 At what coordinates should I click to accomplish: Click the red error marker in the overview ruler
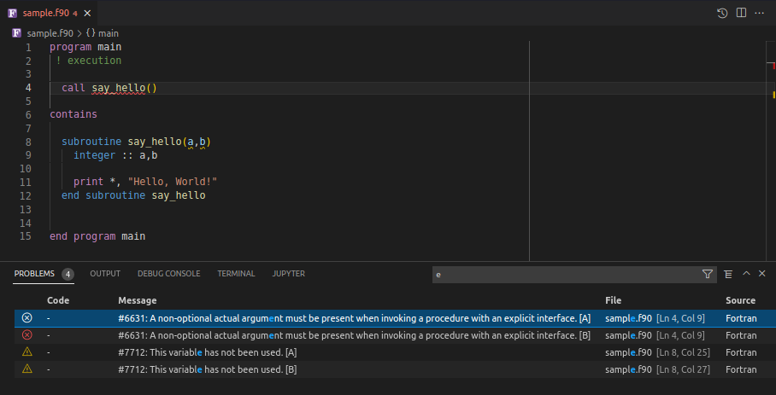coord(773,65)
